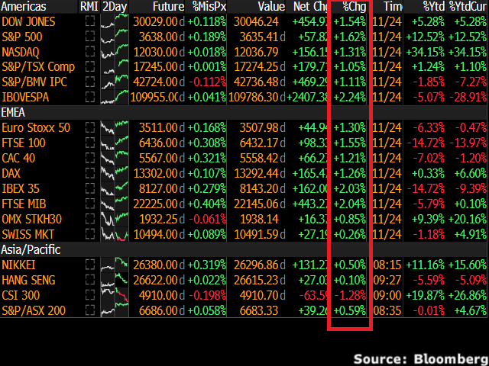Image resolution: width=489 pixels, height=366 pixels.
Task: Click SWISS MKT value 10491.59
Action: pos(256,234)
